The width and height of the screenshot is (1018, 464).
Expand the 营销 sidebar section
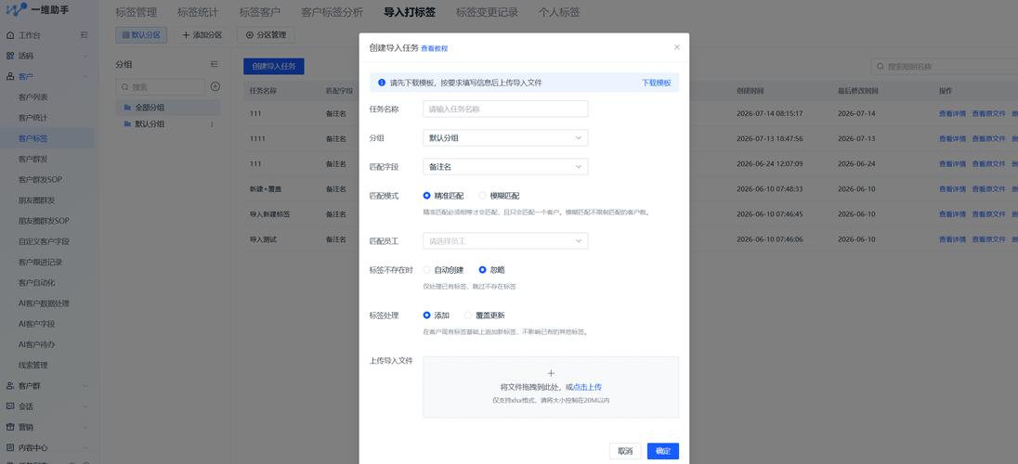point(85,427)
